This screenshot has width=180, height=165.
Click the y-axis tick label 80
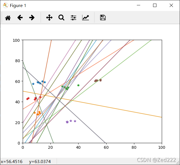coord(18,61)
